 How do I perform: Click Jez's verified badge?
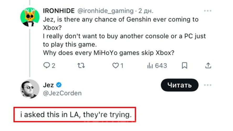tap(59, 85)
